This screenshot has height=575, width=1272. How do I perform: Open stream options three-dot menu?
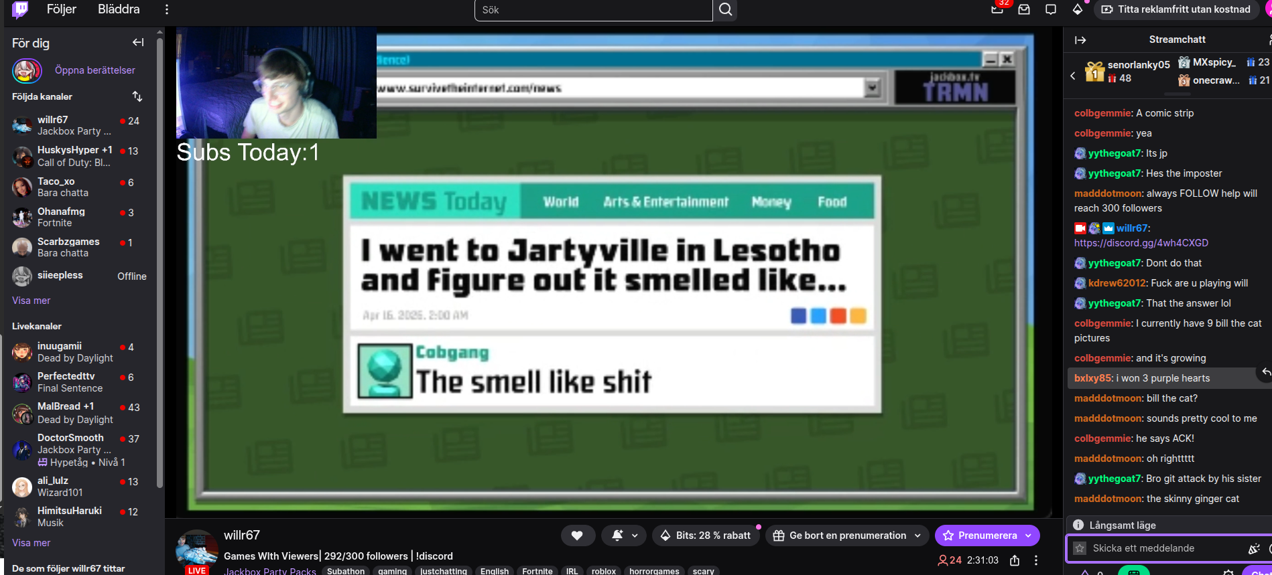point(1036,560)
